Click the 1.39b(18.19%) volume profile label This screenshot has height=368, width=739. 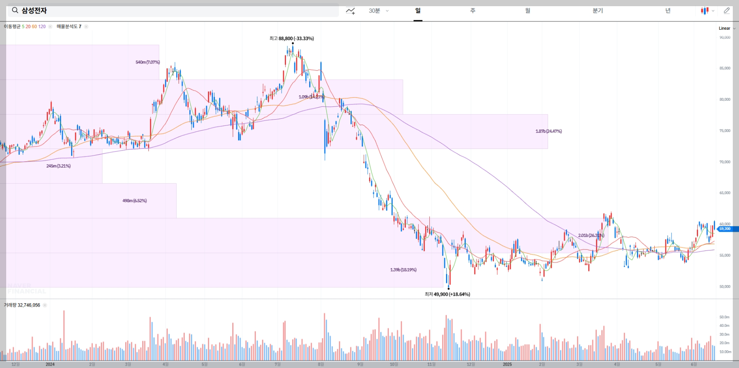[403, 270]
